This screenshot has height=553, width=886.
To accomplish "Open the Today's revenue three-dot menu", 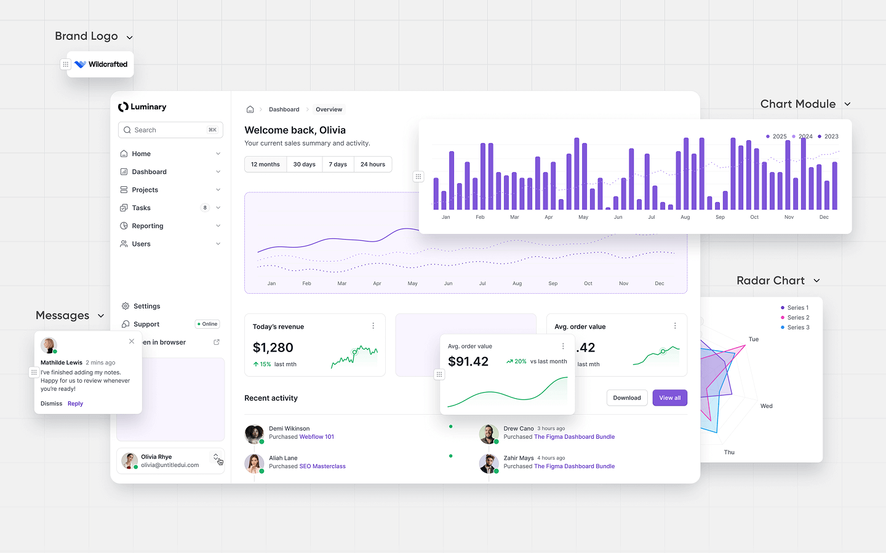I will pyautogui.click(x=373, y=326).
